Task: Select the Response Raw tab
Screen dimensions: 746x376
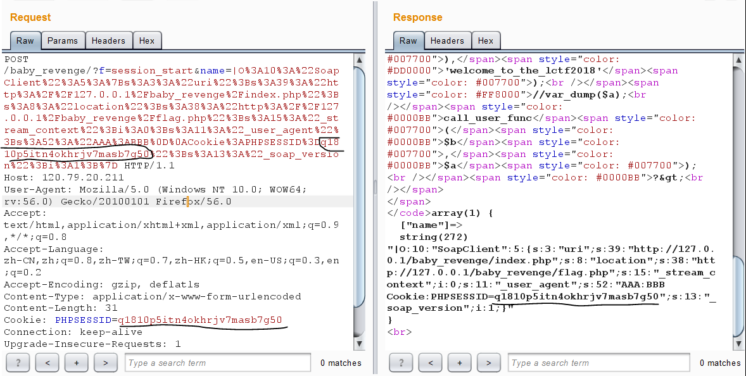Action: point(408,41)
